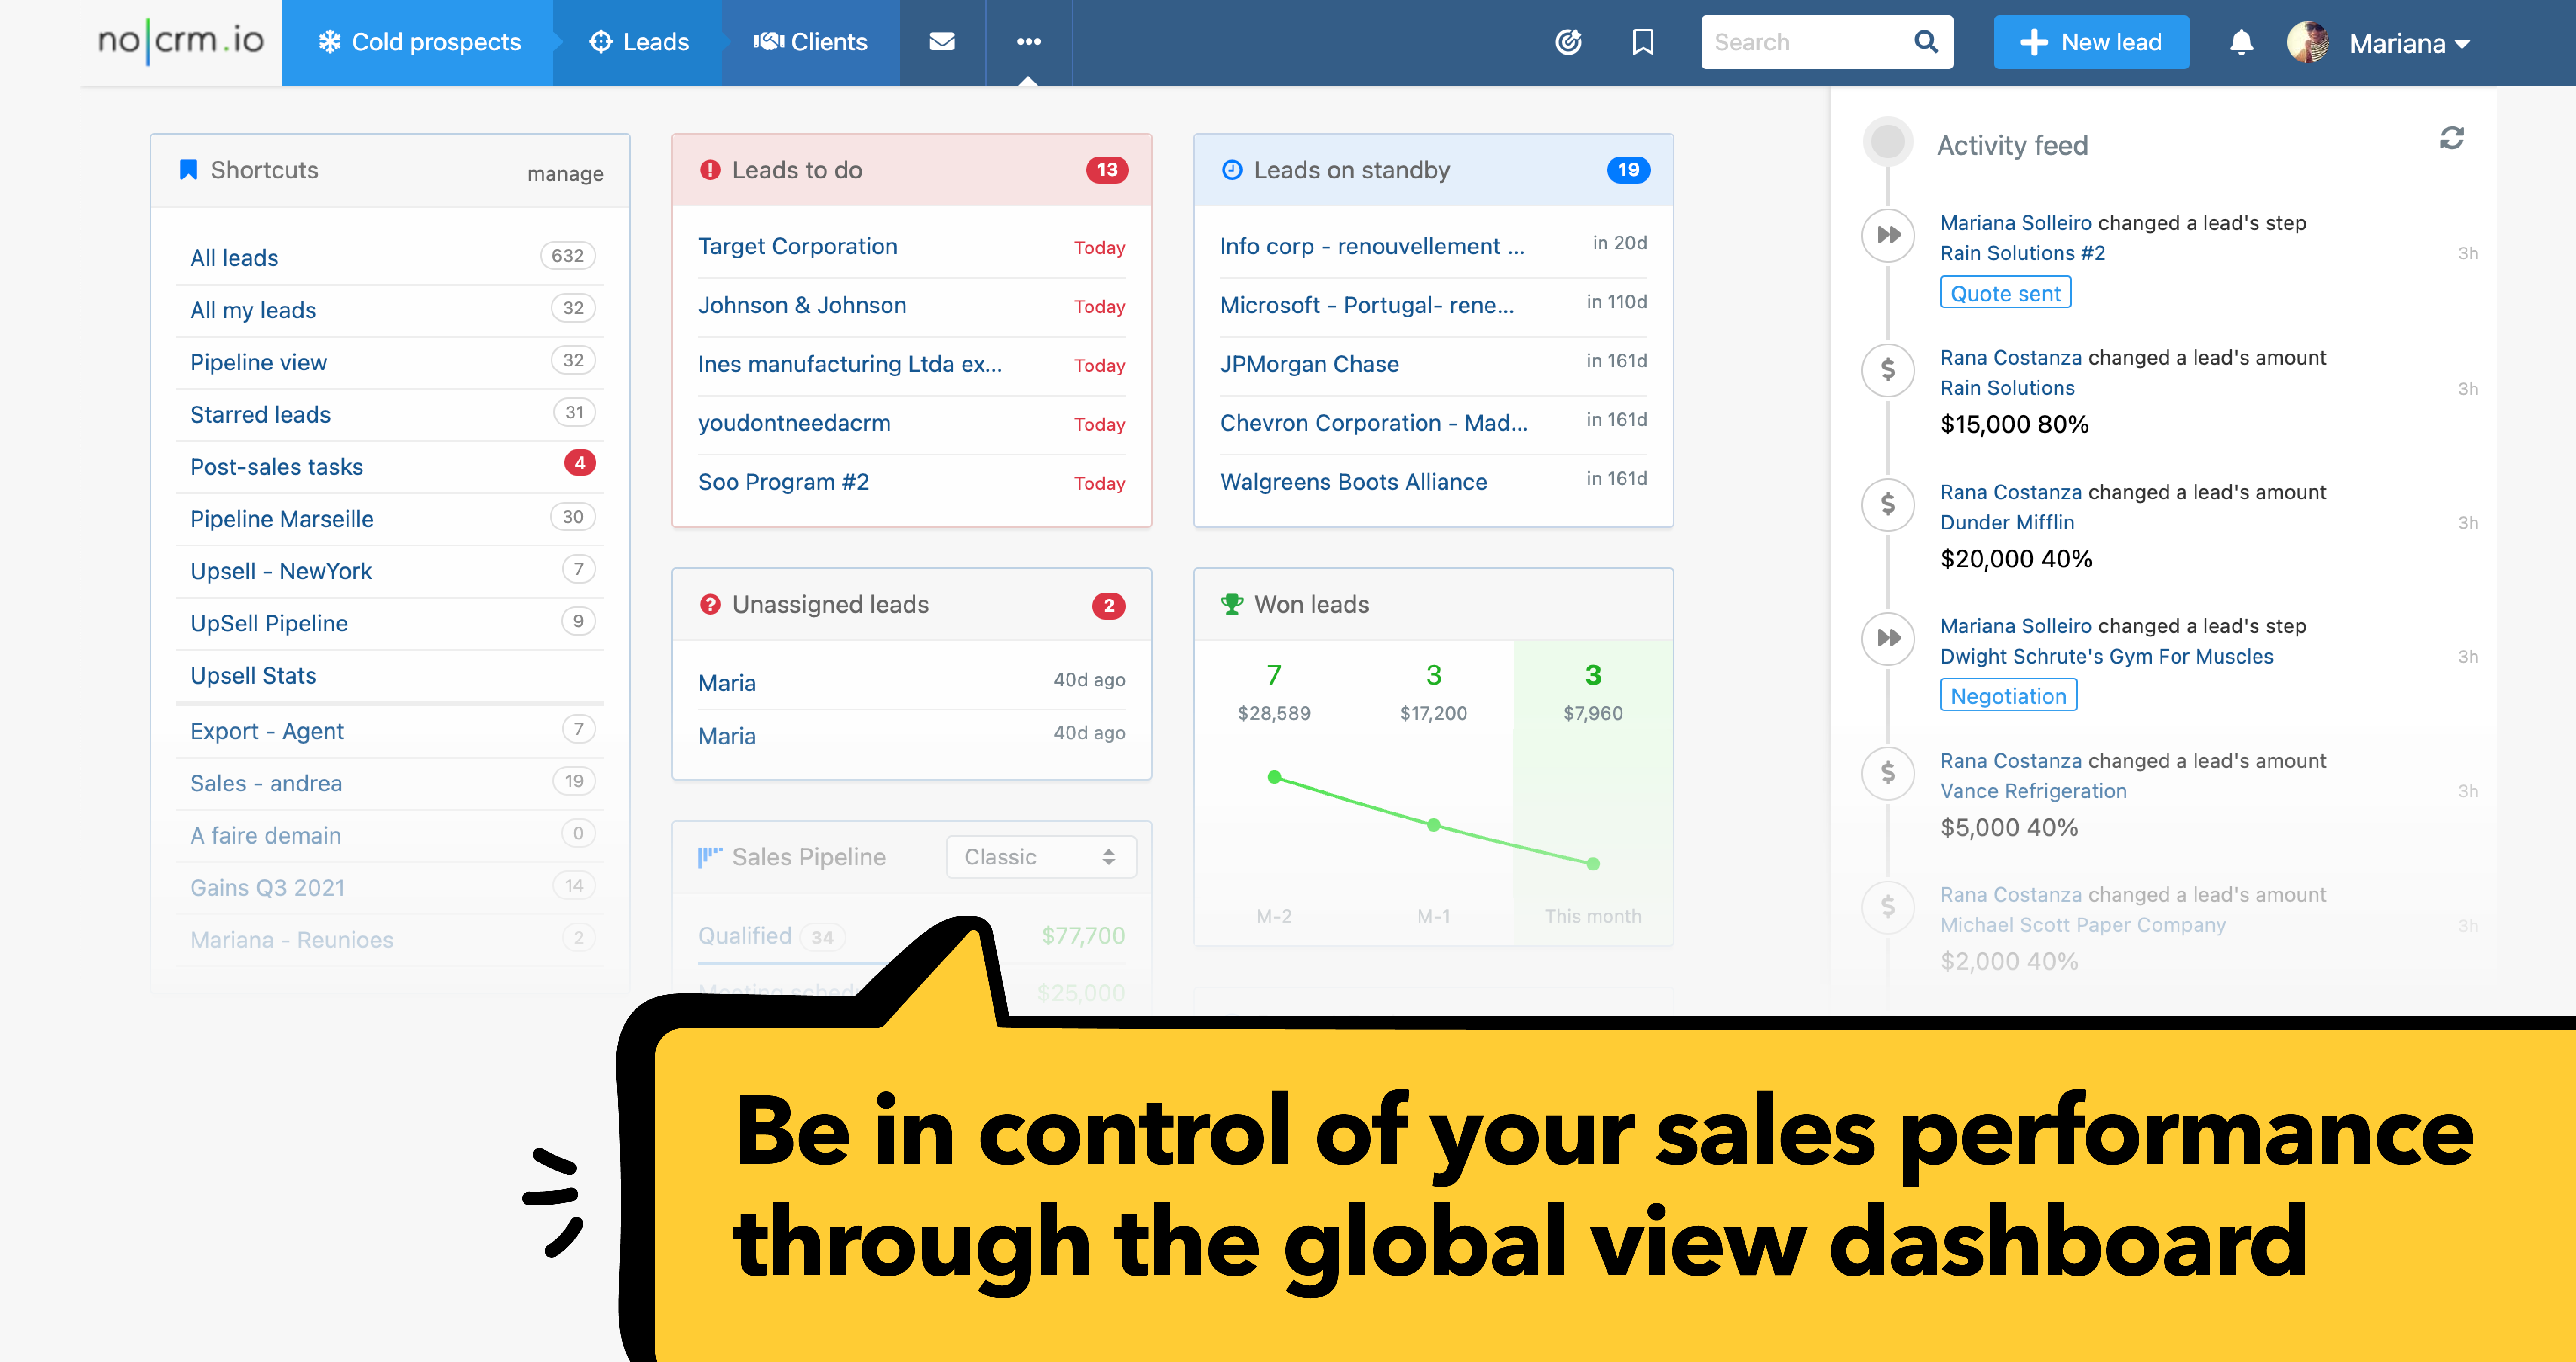Click the Won leads chart This month point
The height and width of the screenshot is (1362, 2576).
[1592, 864]
